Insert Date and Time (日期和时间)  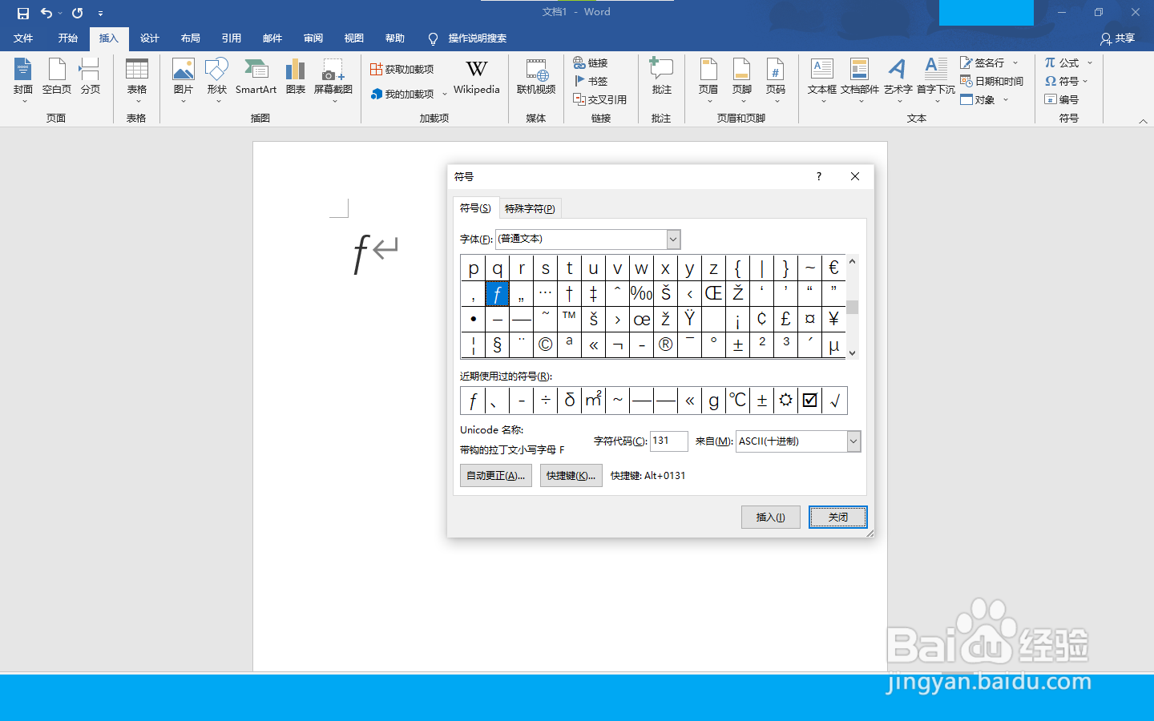[992, 81]
